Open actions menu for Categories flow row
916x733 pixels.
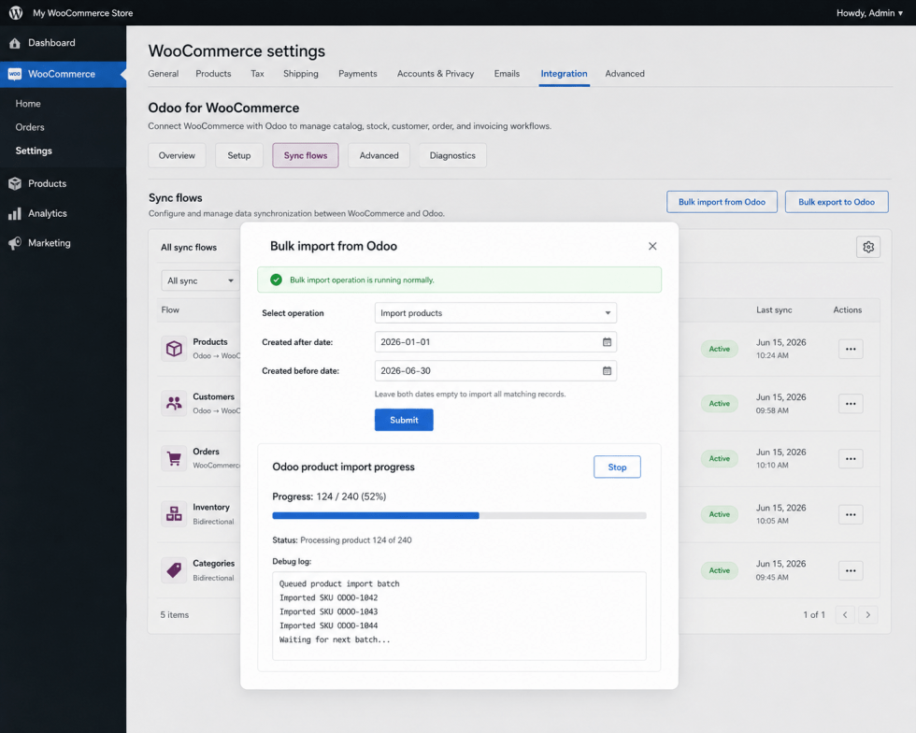tap(851, 570)
